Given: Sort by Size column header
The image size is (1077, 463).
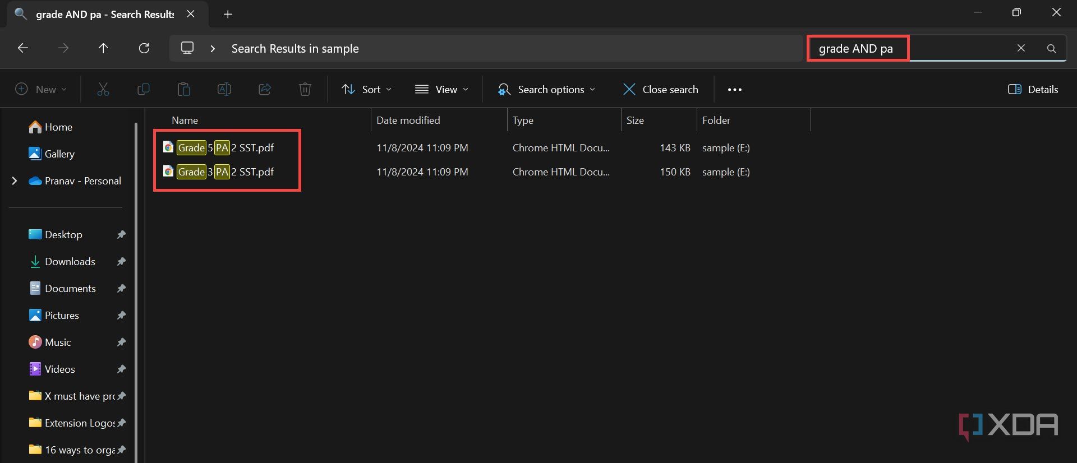Looking at the screenshot, I should [635, 120].
